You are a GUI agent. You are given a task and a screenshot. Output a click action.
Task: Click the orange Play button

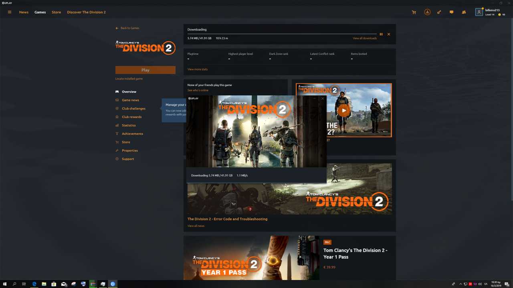(x=145, y=70)
